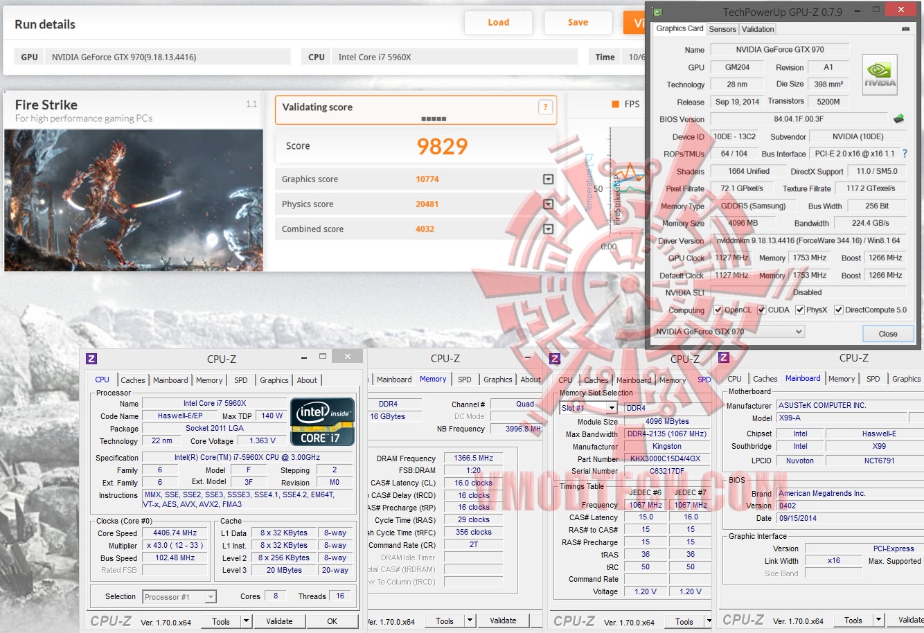
Task: Click the Bus Interface question mark icon
Action: tap(905, 154)
